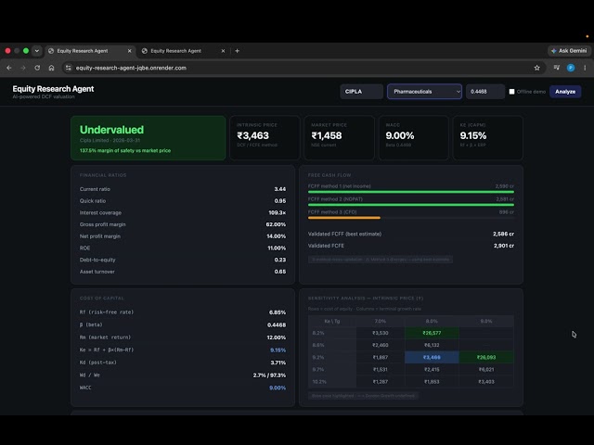This screenshot has height=445, width=594.
Task: Click the site info icon in the address bar
Action: (x=68, y=68)
